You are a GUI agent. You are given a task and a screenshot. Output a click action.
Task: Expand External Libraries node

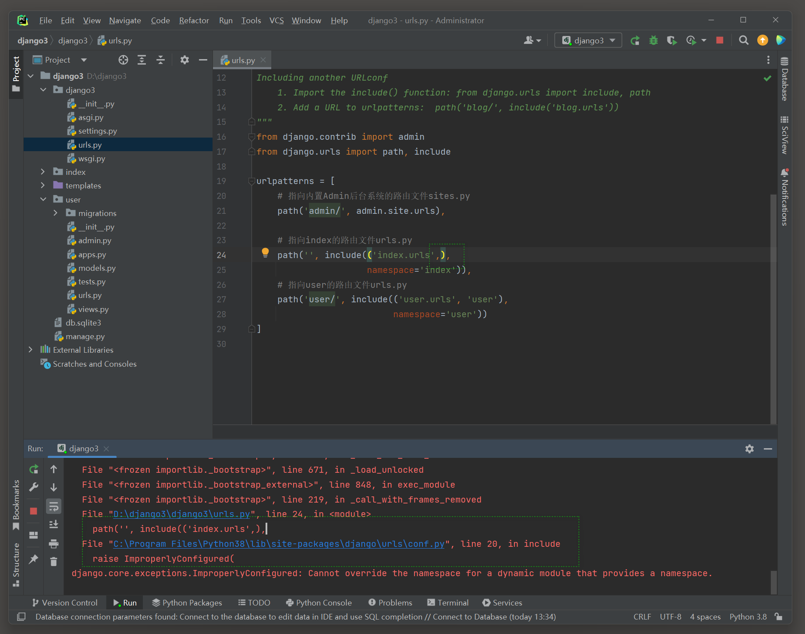point(31,350)
